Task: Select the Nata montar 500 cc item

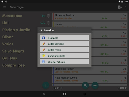Action: click(x=90, y=79)
